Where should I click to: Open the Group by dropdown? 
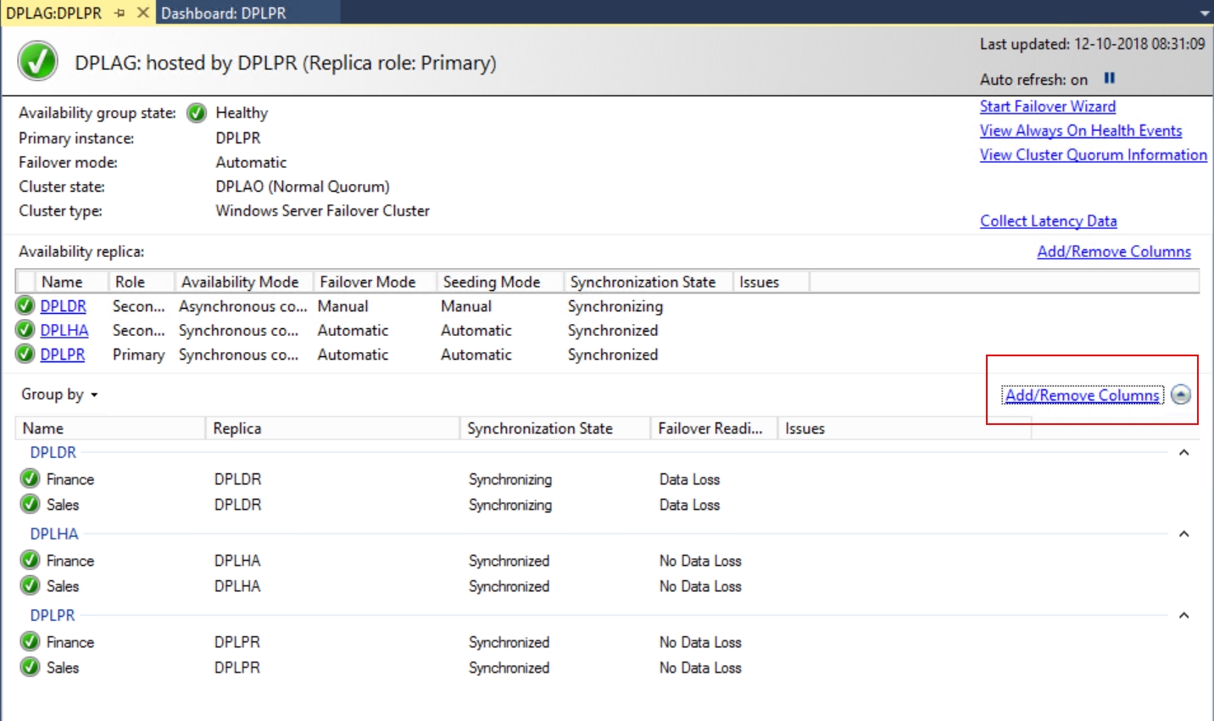(x=59, y=394)
